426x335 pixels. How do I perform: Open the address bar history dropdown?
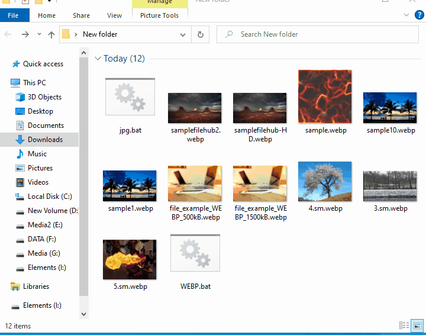[183, 34]
